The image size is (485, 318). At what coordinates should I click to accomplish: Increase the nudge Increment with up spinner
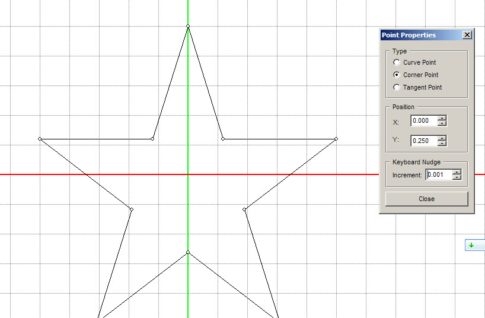tap(457, 172)
